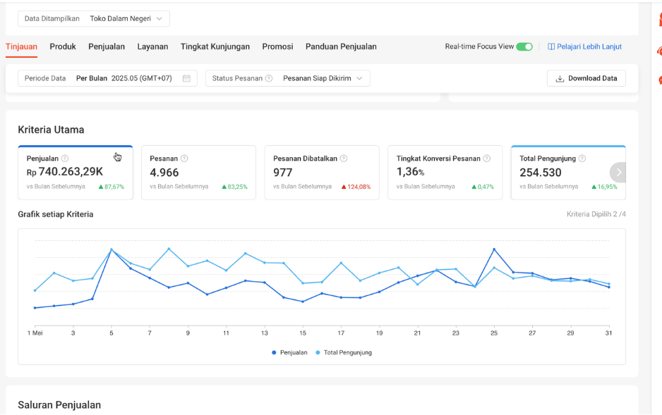Select the Tinjauan tab
Viewport: 662px width, 415px height.
(22, 47)
